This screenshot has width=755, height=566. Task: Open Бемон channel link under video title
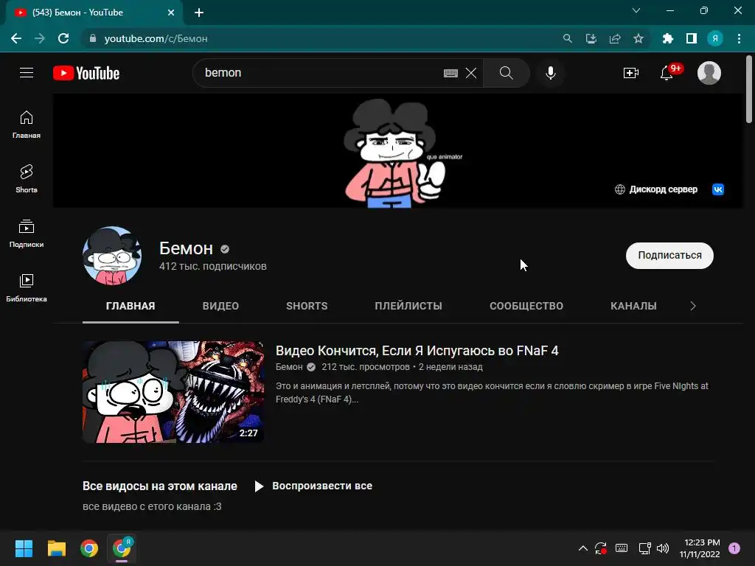point(289,367)
